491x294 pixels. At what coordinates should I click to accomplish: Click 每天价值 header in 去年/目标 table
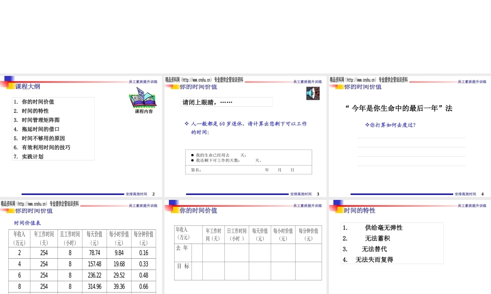(260, 234)
